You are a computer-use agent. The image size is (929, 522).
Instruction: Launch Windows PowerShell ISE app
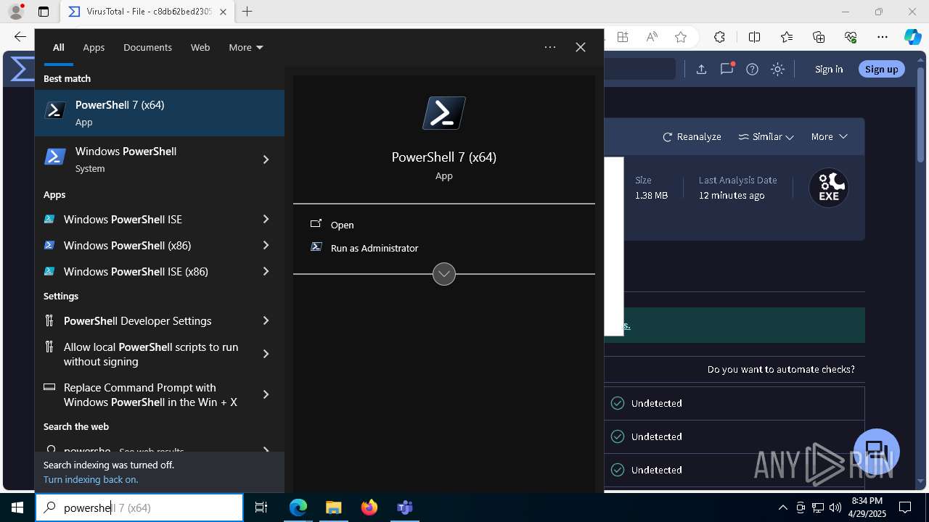click(x=149, y=219)
